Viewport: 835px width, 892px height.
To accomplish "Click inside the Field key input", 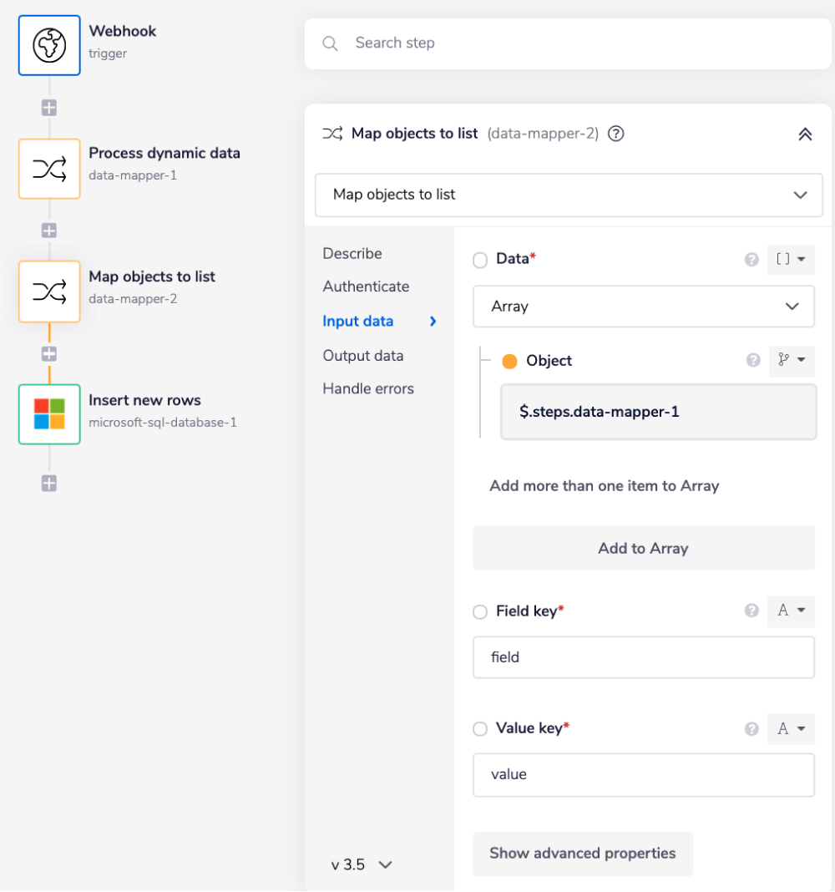I will [x=643, y=657].
